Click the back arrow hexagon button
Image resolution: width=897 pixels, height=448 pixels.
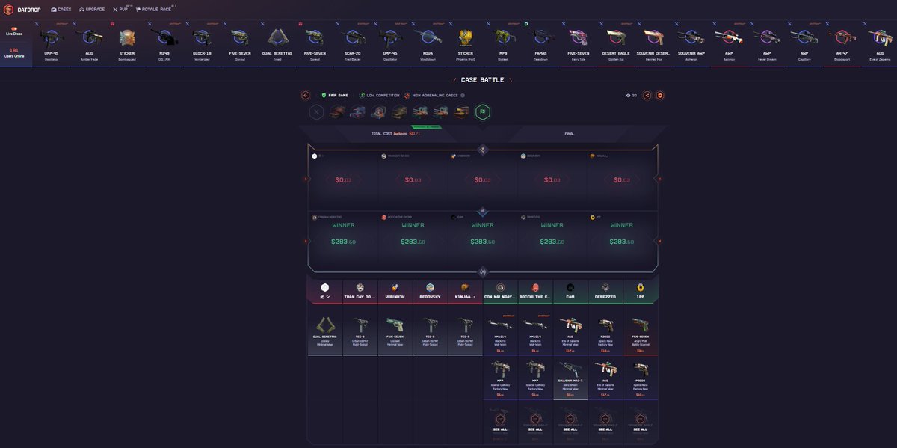coord(305,95)
